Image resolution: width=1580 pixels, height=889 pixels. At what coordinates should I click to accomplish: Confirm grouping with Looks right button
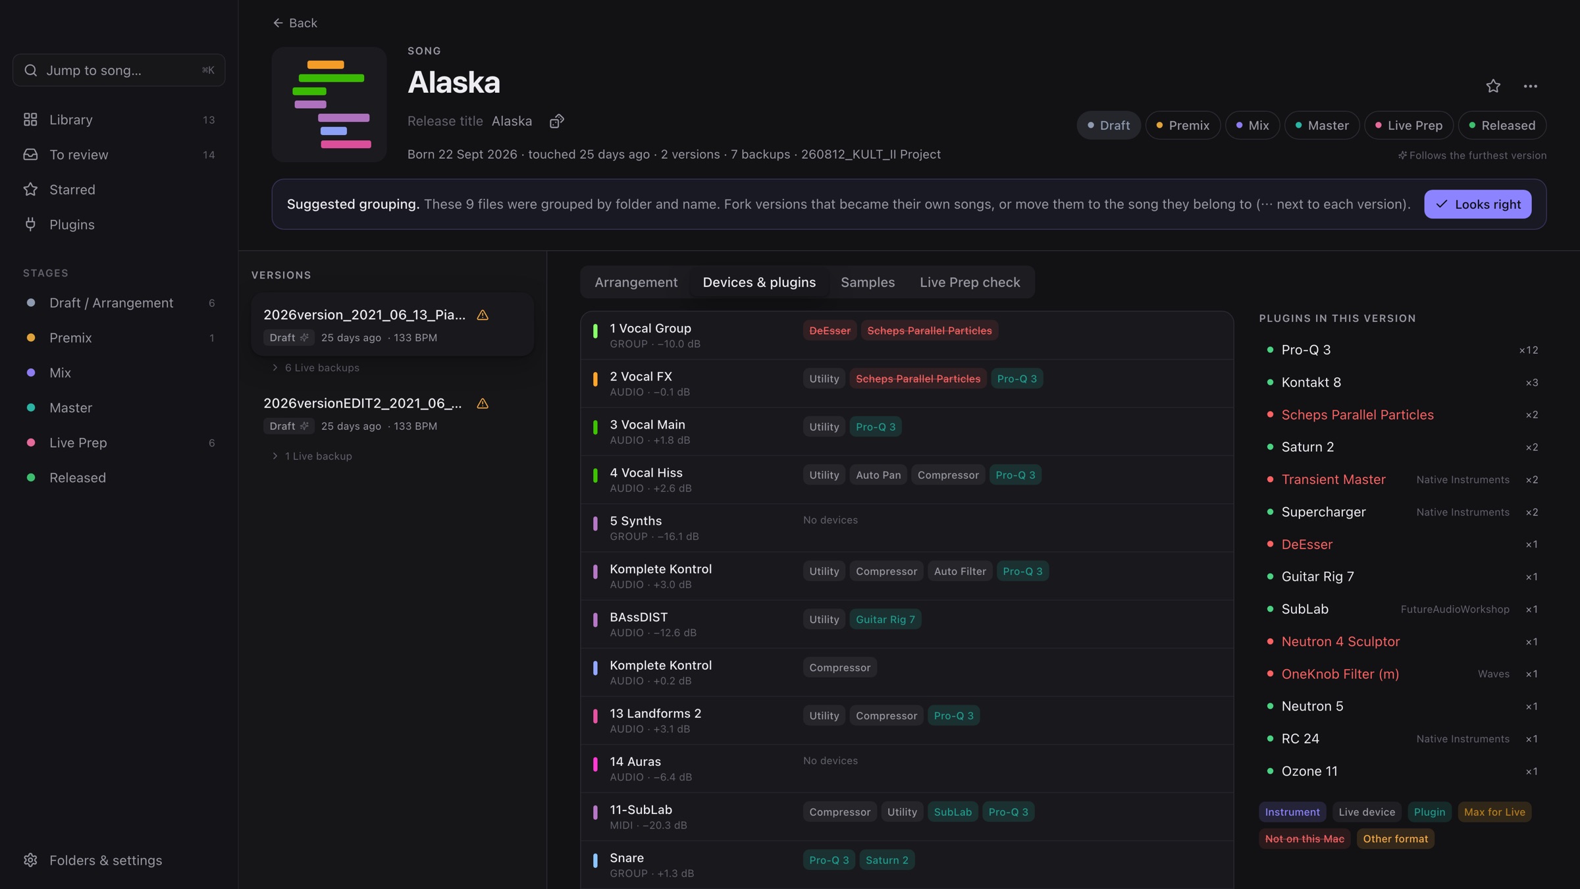[1478, 204]
